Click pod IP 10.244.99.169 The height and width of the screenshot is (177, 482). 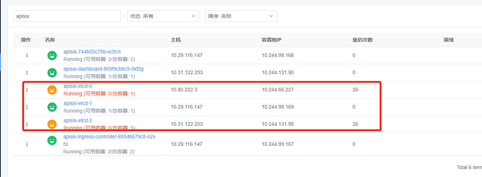[x=278, y=107]
